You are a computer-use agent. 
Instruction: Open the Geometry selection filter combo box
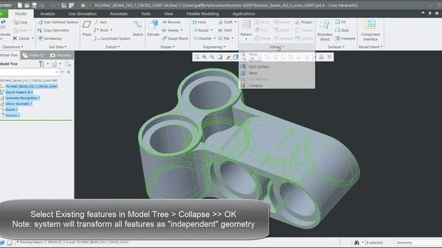(417, 242)
